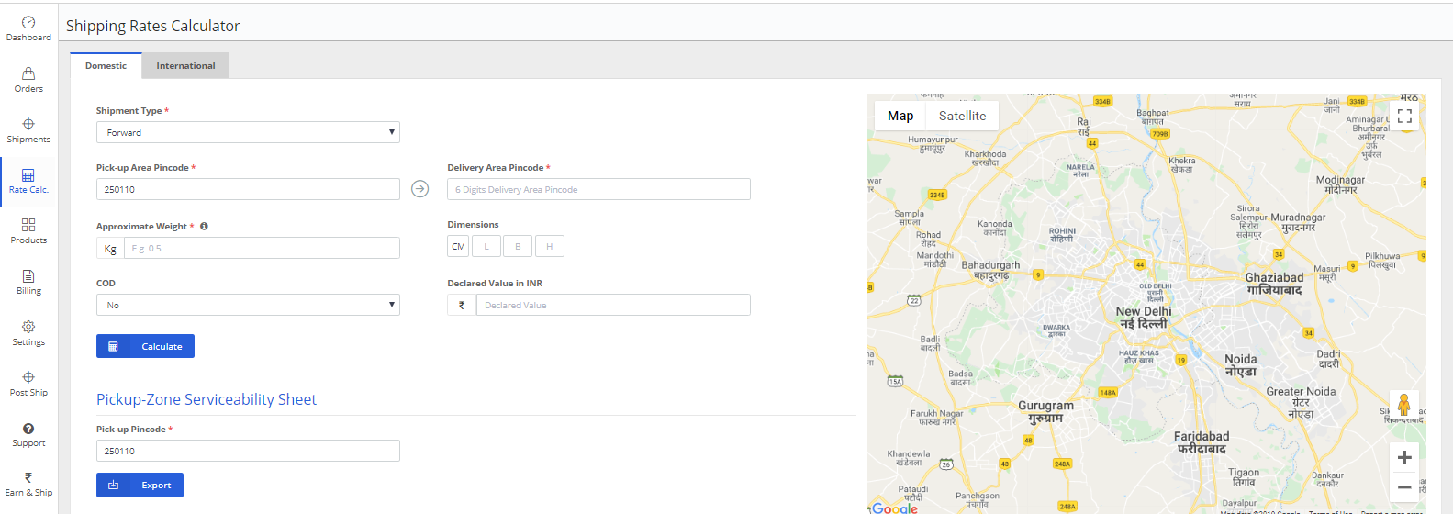This screenshot has width=1453, height=514.
Task: Open the Shipment Type dropdown
Action: coord(248,132)
